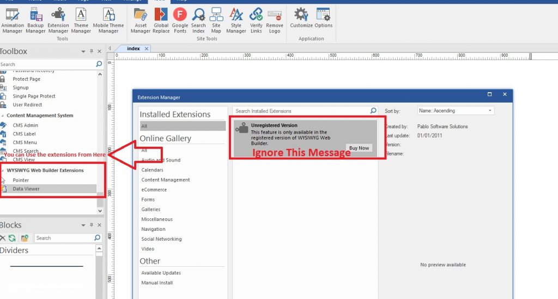The image size is (558, 299).
Task: Pin the Blocks panel
Action: pyautogui.click(x=92, y=225)
